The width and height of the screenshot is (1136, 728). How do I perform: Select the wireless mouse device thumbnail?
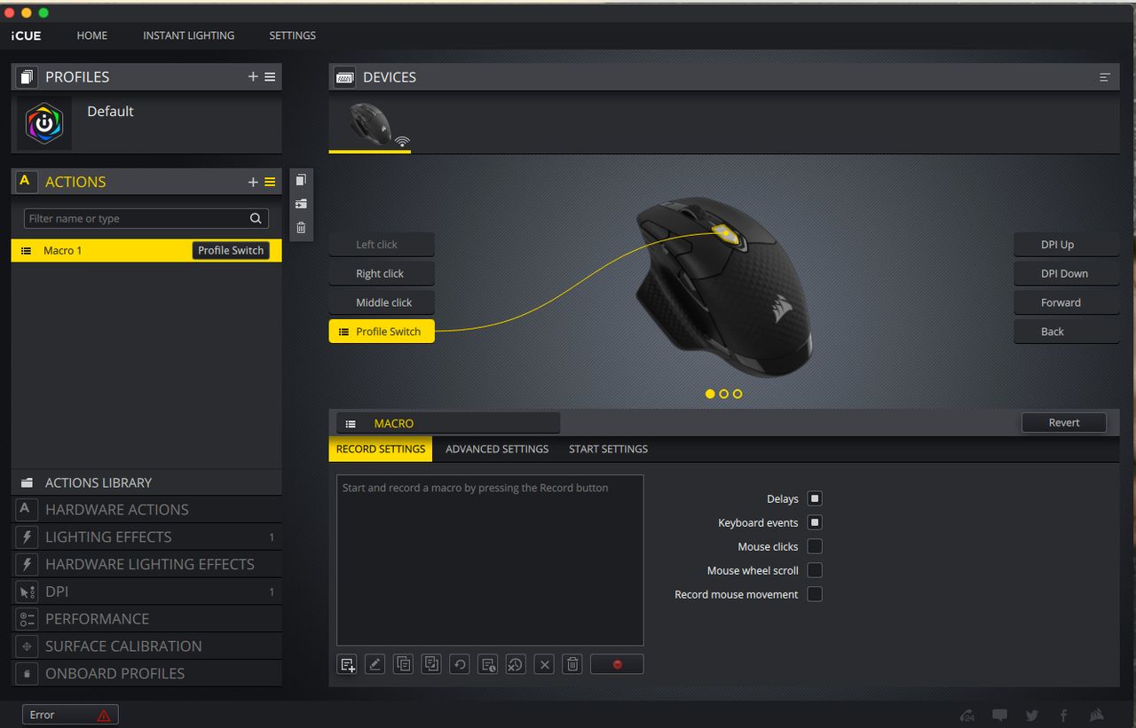(x=370, y=124)
